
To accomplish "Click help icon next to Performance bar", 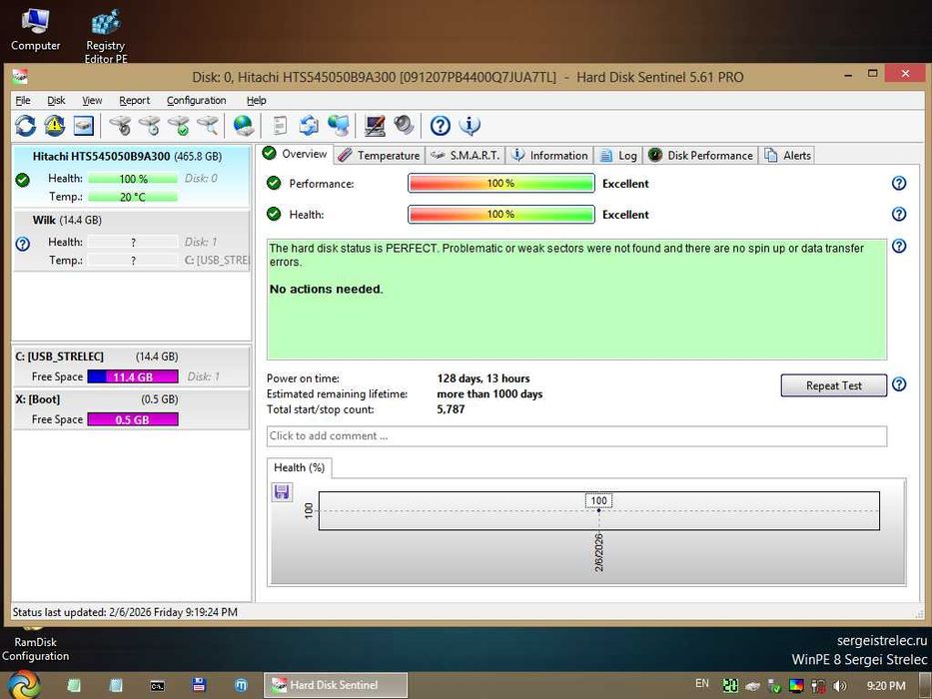I will (899, 183).
